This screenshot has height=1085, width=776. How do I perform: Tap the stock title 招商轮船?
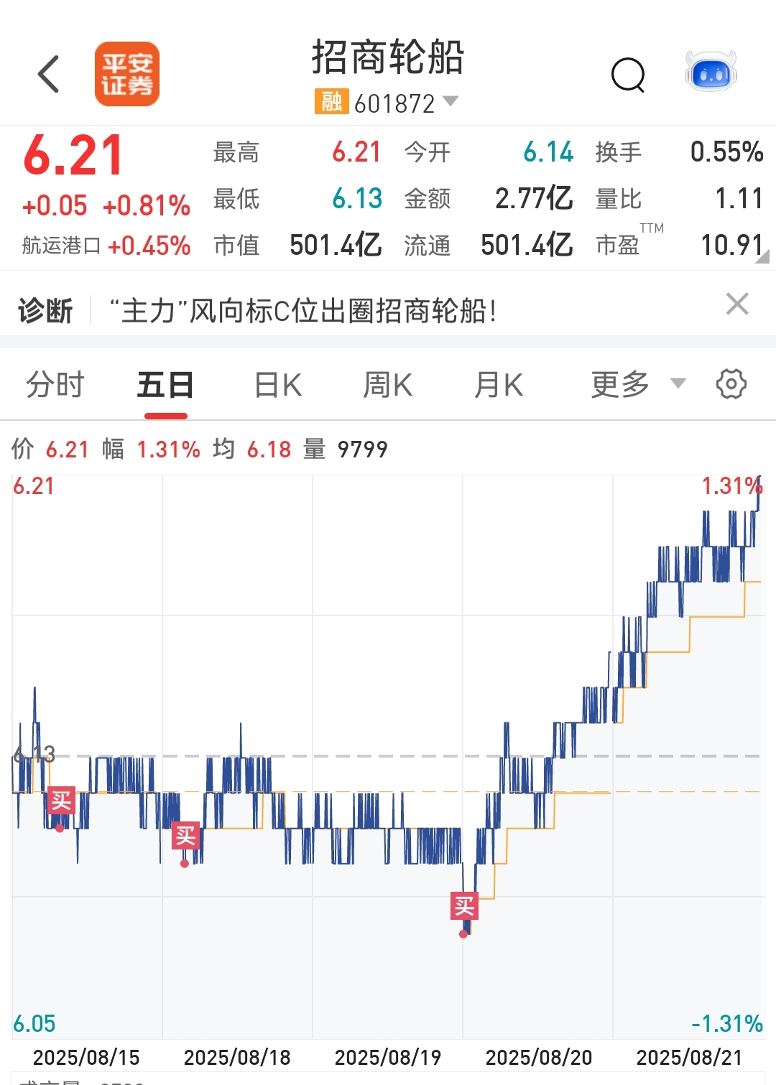coord(388,57)
